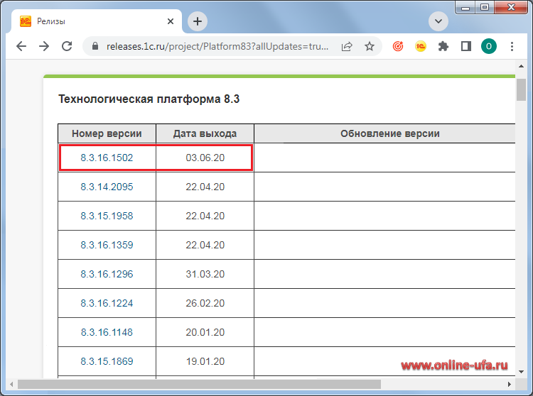Image resolution: width=533 pixels, height=396 pixels.
Task: Open Chrome's three-dot menu
Action: 512,46
